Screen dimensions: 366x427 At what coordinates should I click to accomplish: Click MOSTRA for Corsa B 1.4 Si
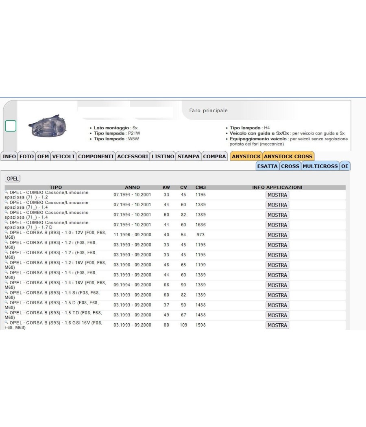277,295
